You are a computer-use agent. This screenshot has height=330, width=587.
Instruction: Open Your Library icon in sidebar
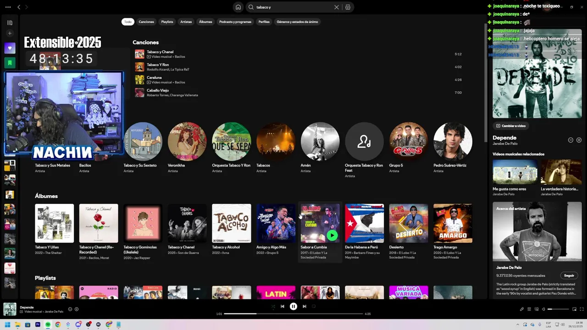(x=10, y=22)
